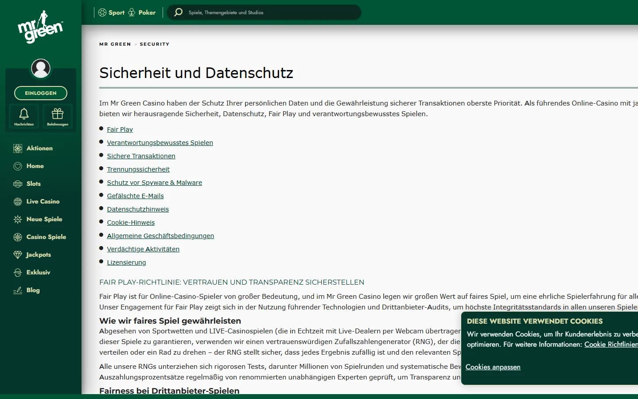Follow the Sichere Transaktionen link
Image resolution: width=638 pixels, height=399 pixels.
tap(141, 156)
